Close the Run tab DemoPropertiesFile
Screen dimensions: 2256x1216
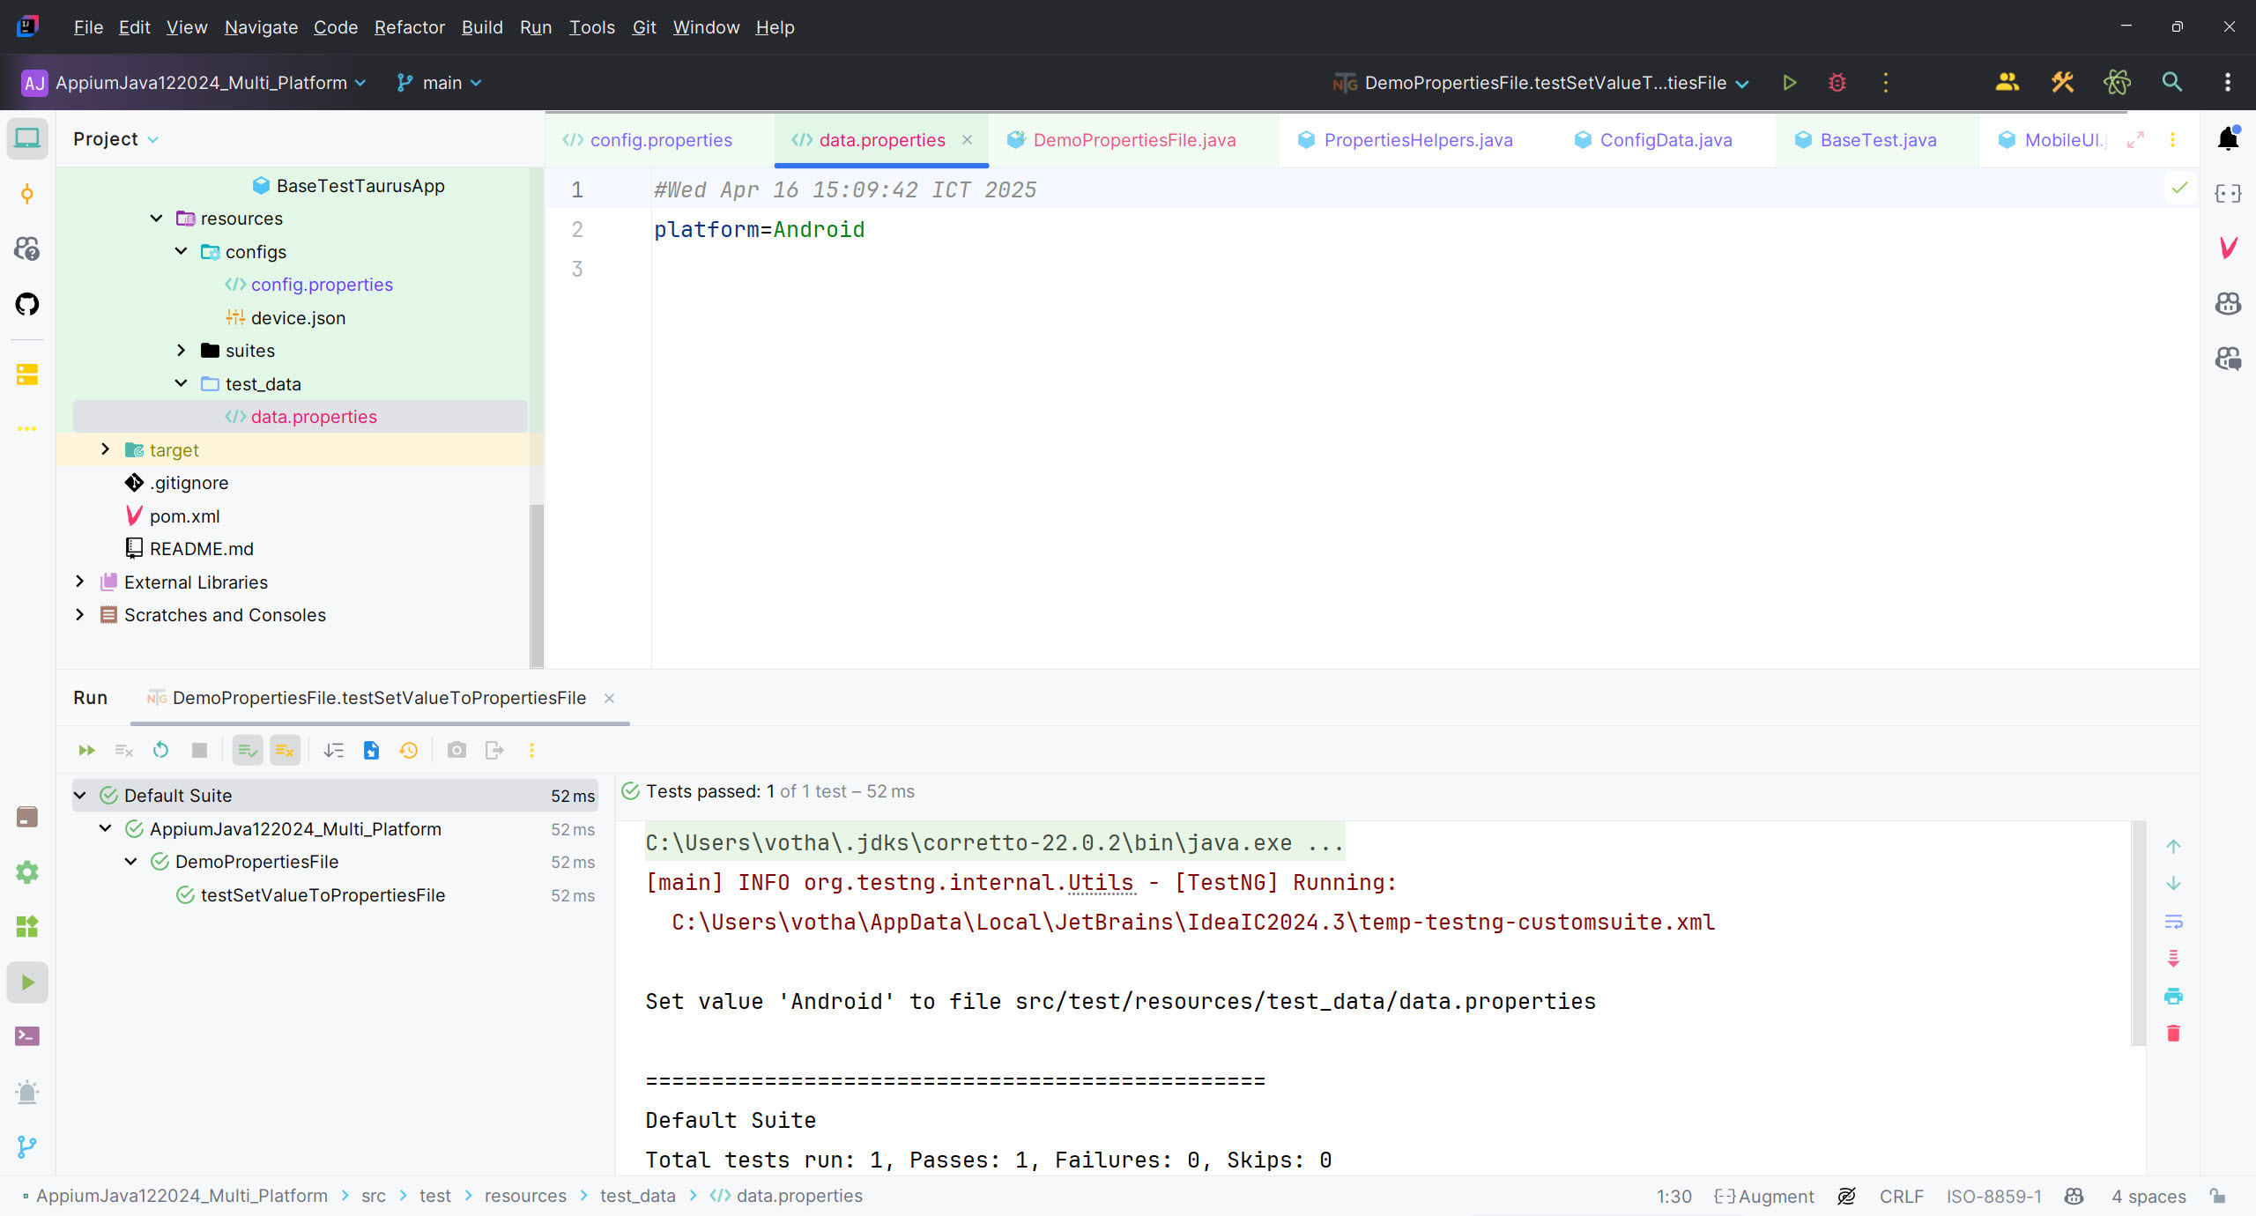click(x=609, y=698)
